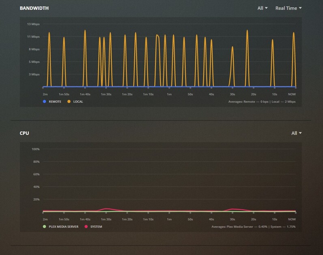Click the "NOW" marker on CPU time axis
323x255 pixels.
(292, 219)
